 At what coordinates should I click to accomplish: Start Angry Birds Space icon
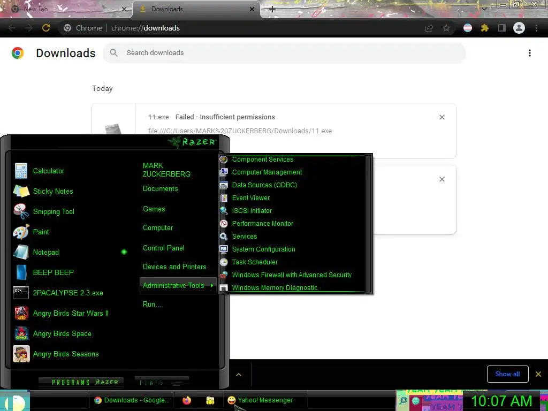(x=21, y=333)
